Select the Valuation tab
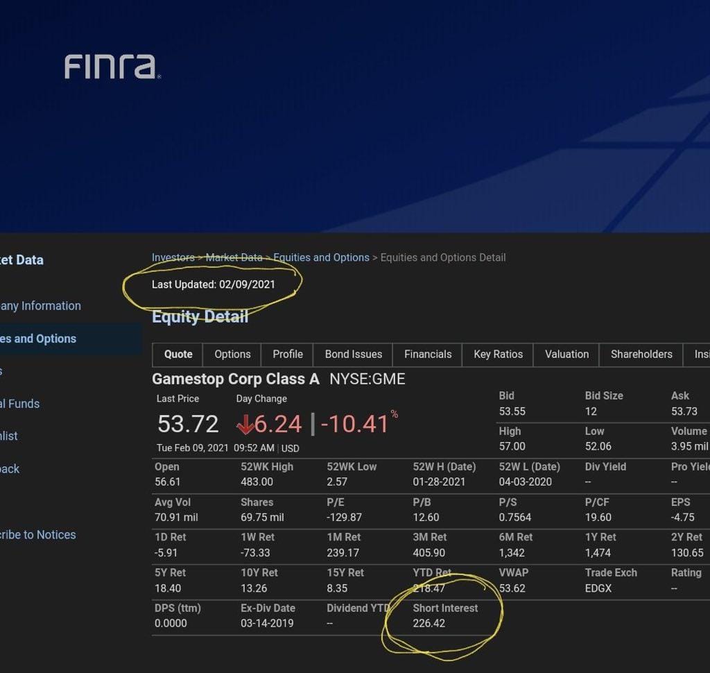The width and height of the screenshot is (710, 673). pos(566,355)
